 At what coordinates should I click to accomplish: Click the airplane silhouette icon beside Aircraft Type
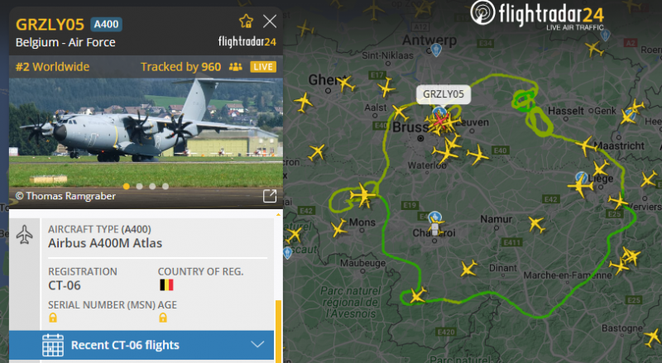pyautogui.click(x=25, y=235)
